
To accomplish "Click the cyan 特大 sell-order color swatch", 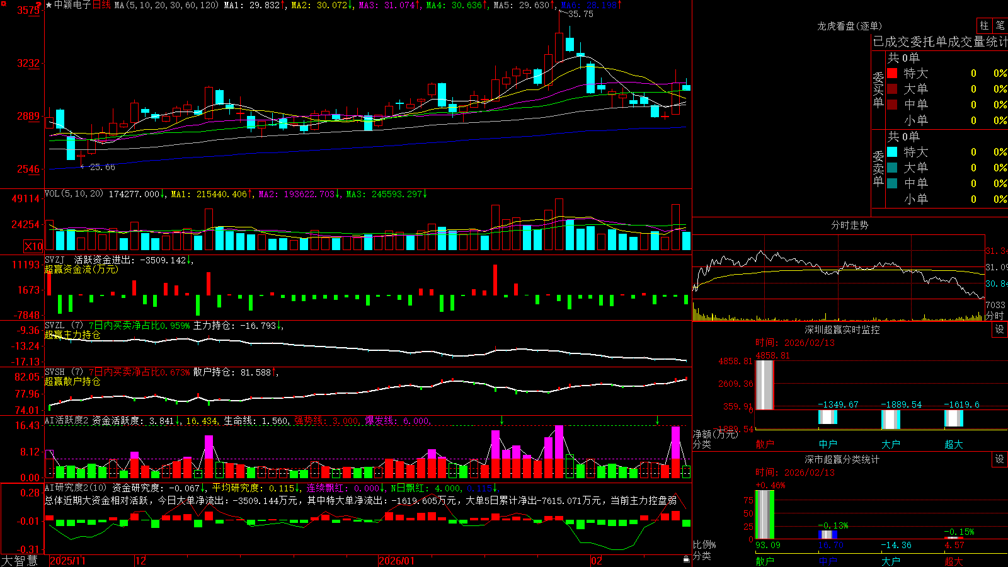I will click(x=892, y=152).
